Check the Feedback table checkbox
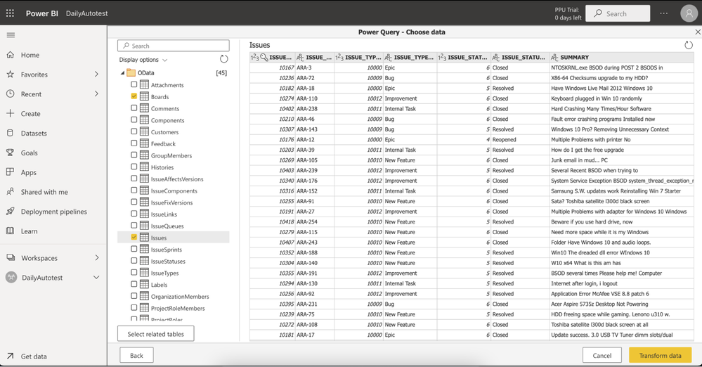702x367 pixels. tap(134, 143)
